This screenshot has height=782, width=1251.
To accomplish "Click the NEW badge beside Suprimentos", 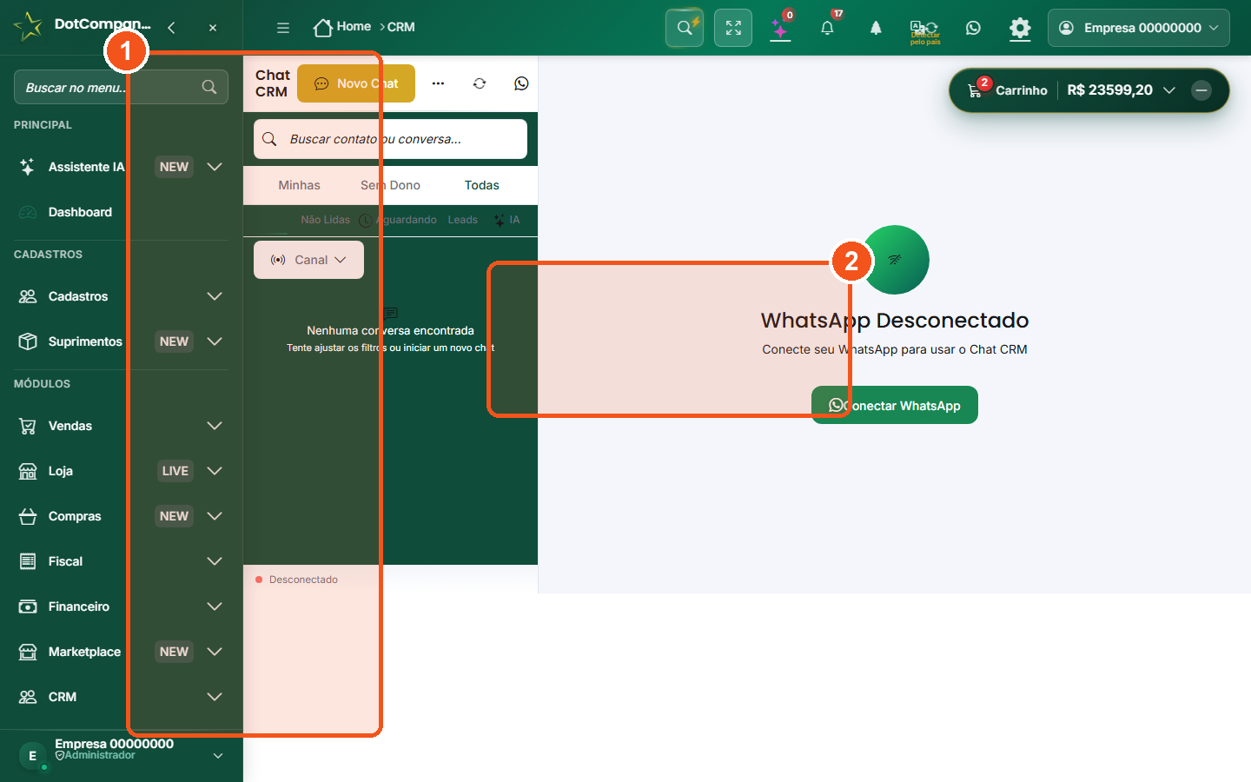I will pos(174,341).
